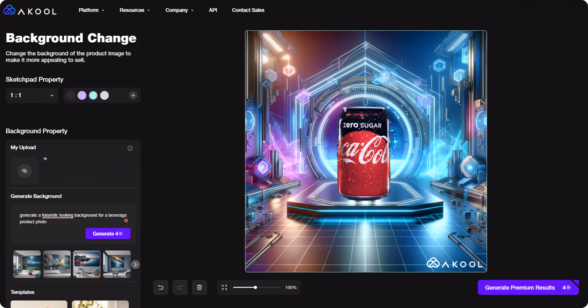Click the 100% zoom value

291,287
